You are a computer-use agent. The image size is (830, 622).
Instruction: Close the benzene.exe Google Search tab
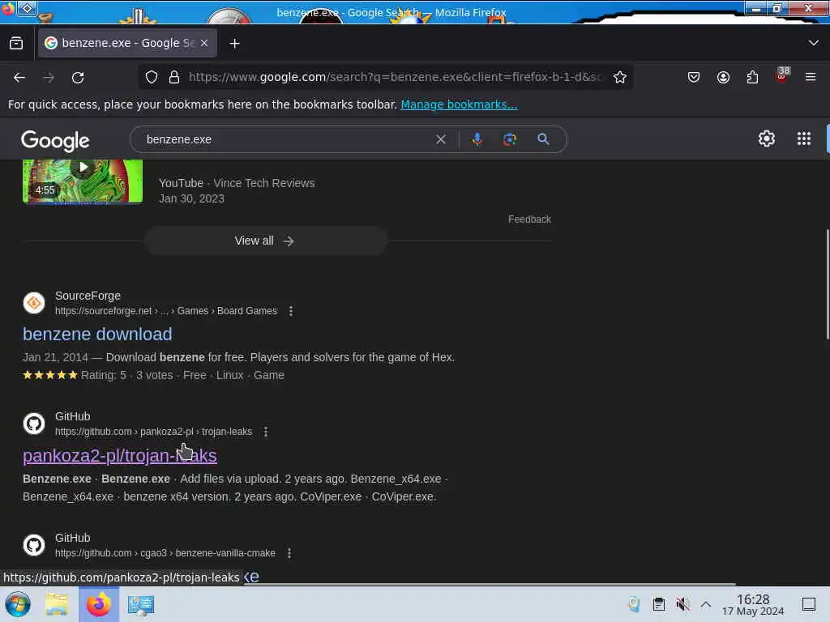tap(204, 44)
